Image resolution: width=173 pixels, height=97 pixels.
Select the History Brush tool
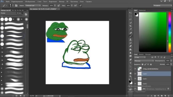(x=131, y=43)
